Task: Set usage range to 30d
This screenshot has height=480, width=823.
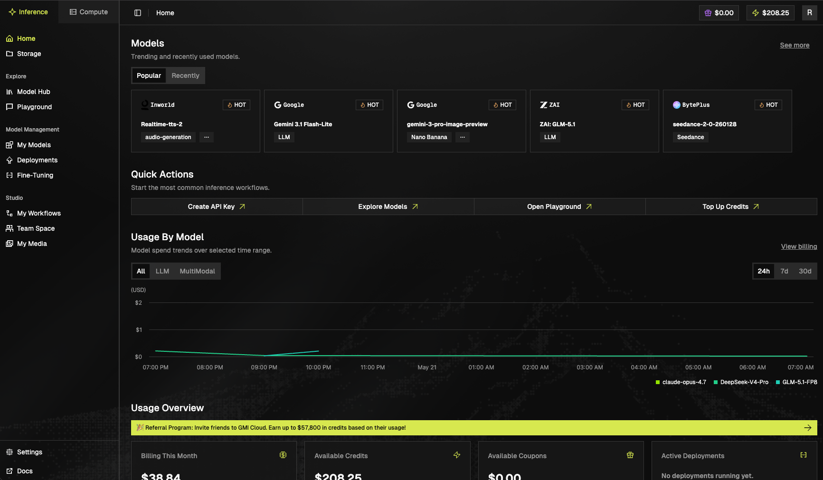Action: [805, 271]
